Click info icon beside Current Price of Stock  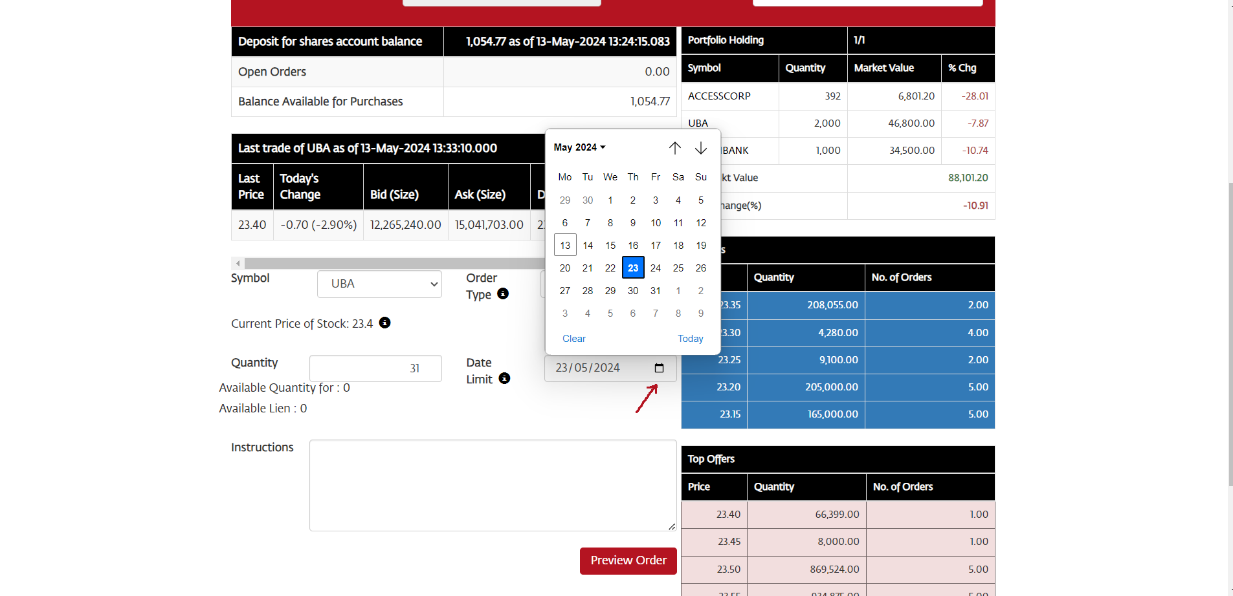click(x=384, y=323)
